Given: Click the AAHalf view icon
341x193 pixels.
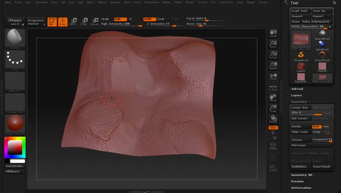Looking at the screenshot, I should tap(273, 66).
